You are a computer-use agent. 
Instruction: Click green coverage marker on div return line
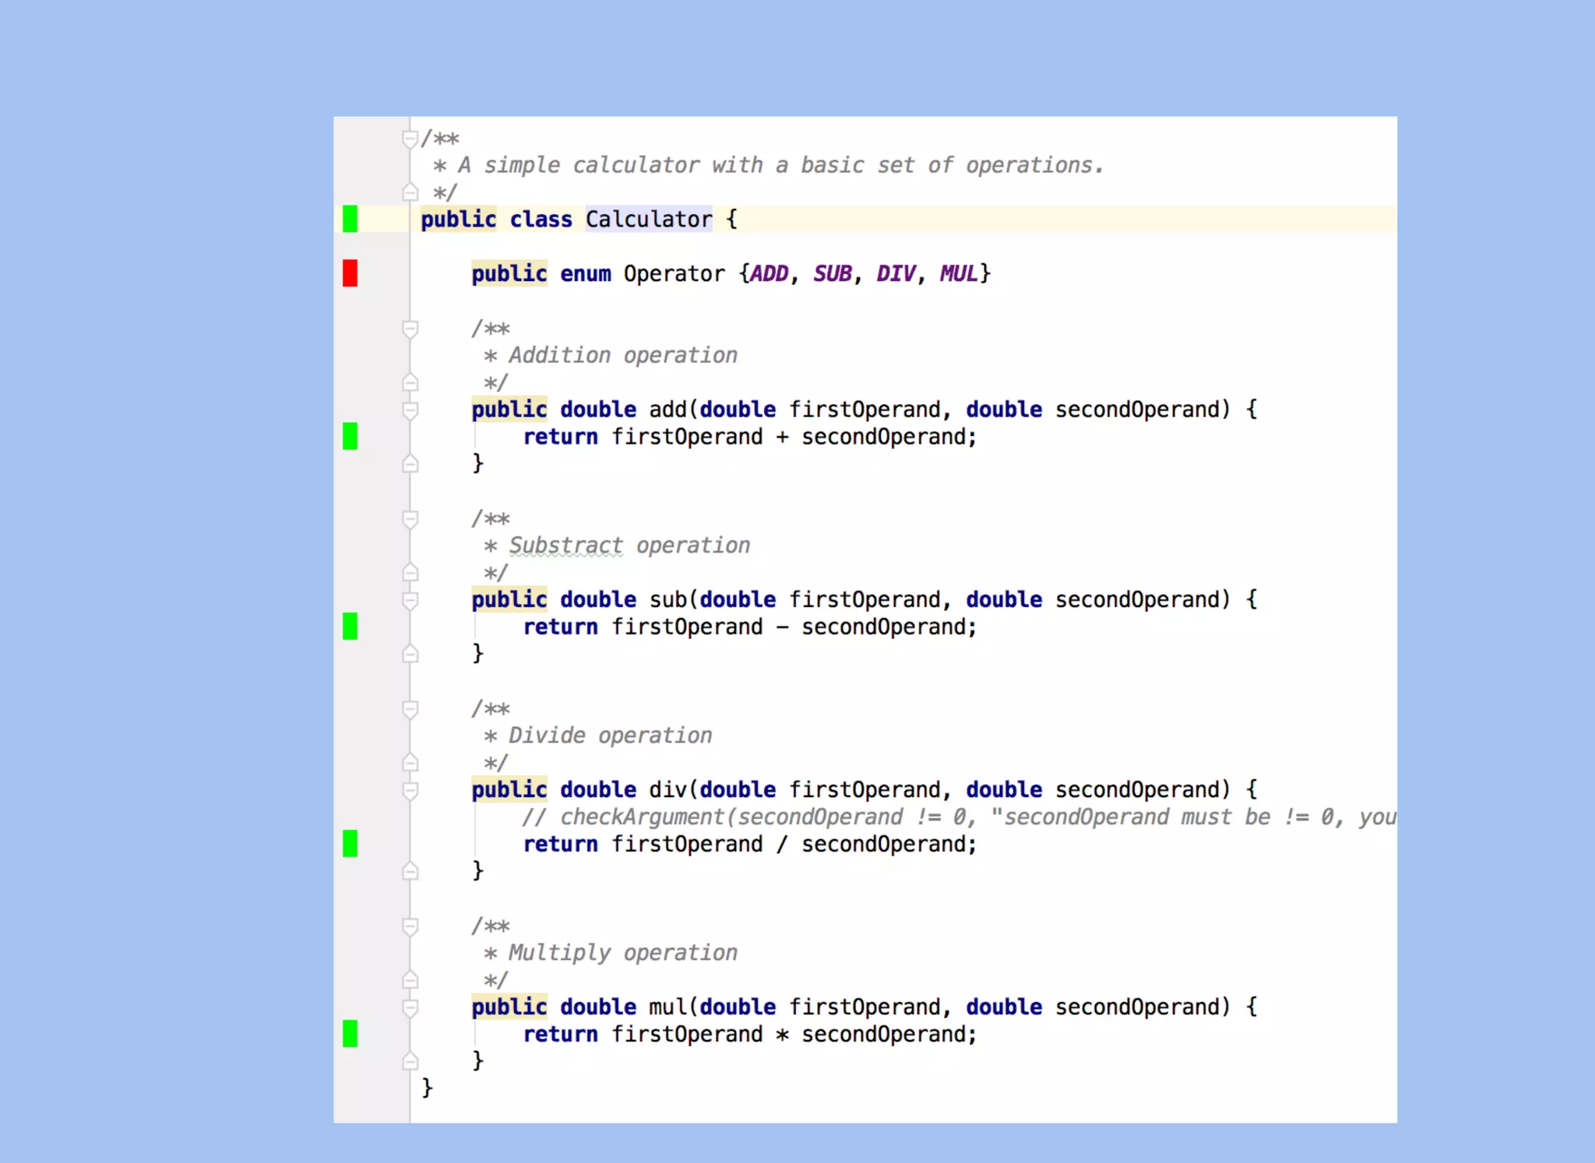point(350,843)
